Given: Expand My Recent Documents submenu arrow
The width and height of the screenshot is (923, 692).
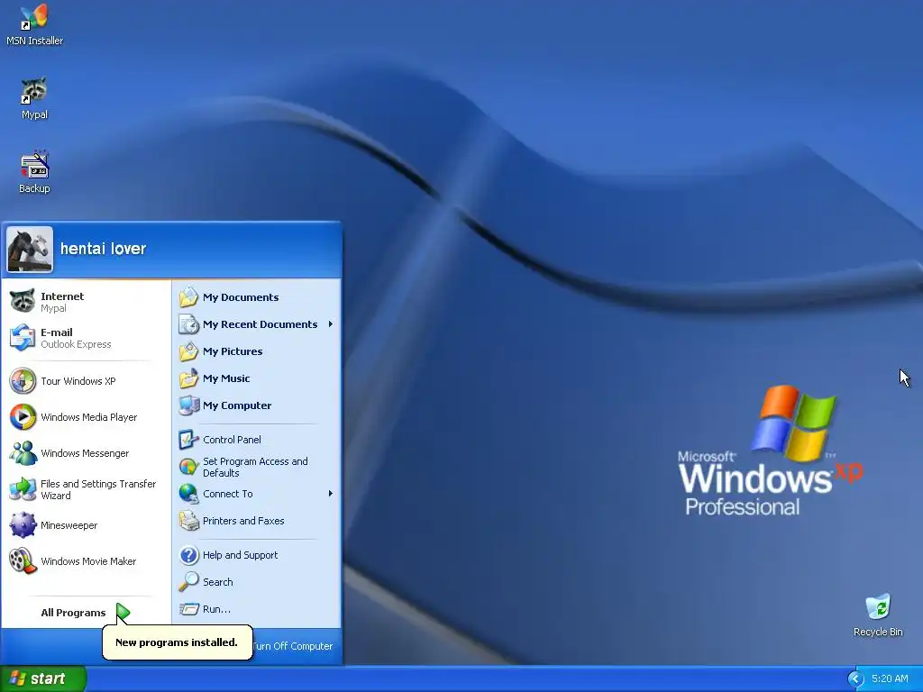Looking at the screenshot, I should pos(331,324).
